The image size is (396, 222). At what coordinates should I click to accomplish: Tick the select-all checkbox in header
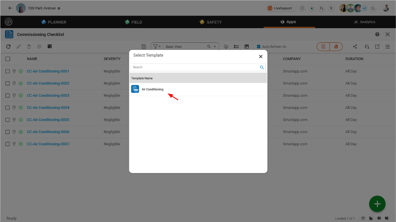(x=8, y=59)
